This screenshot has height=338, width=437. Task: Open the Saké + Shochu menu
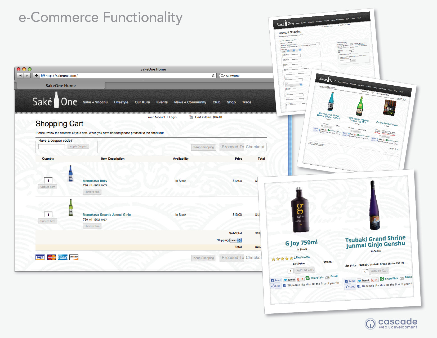[x=95, y=102]
